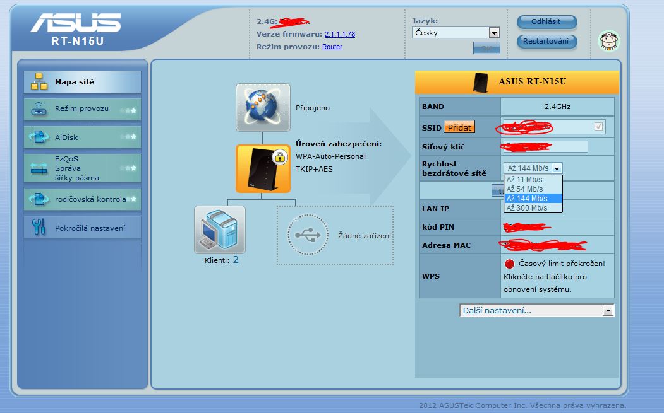Click the Router operation mode link
This screenshot has height=413, width=664.
tap(332, 47)
